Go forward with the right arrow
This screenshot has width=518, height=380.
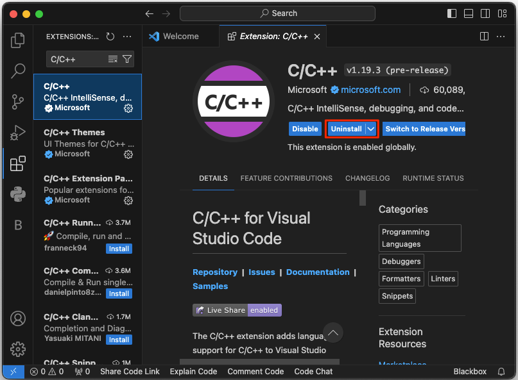166,13
